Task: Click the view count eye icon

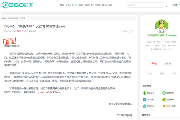Action: point(122,31)
